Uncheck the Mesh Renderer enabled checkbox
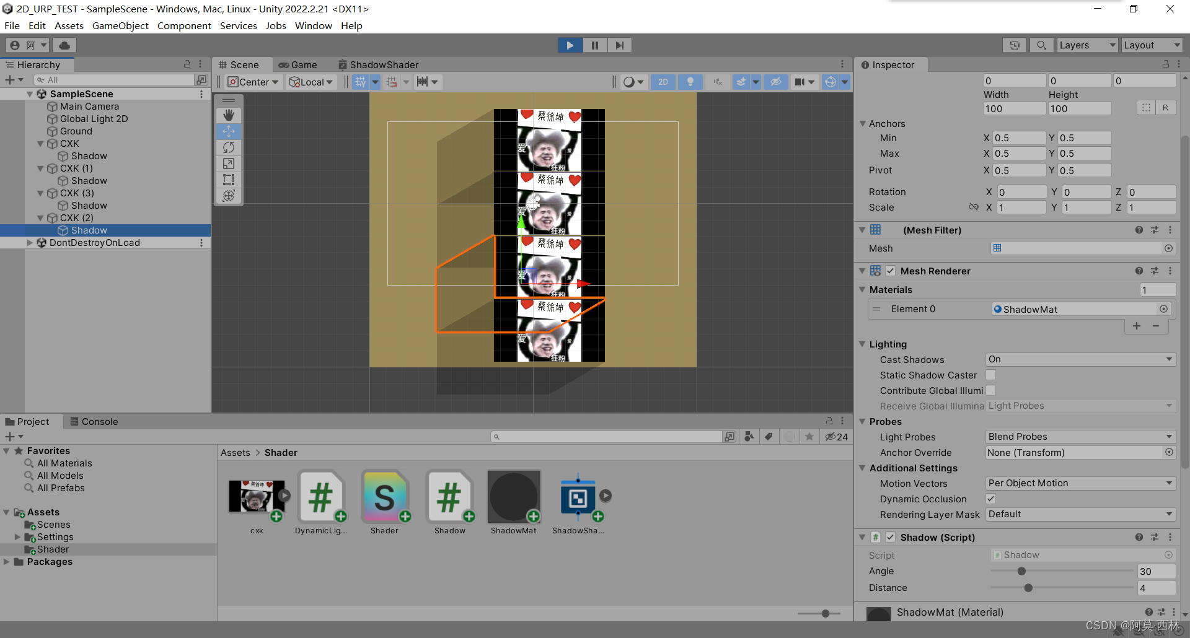This screenshot has height=638, width=1190. click(891, 271)
